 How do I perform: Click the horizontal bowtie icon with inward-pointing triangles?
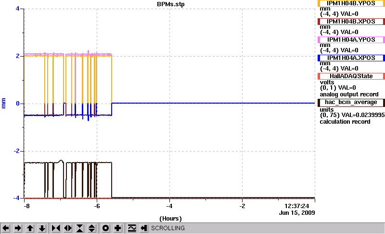point(56,228)
